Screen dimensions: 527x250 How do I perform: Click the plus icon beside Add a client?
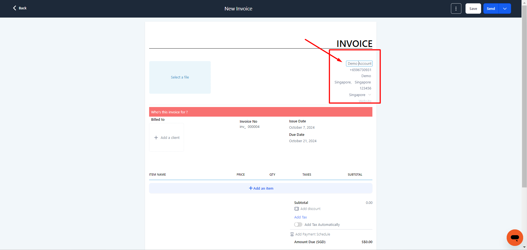tap(156, 137)
